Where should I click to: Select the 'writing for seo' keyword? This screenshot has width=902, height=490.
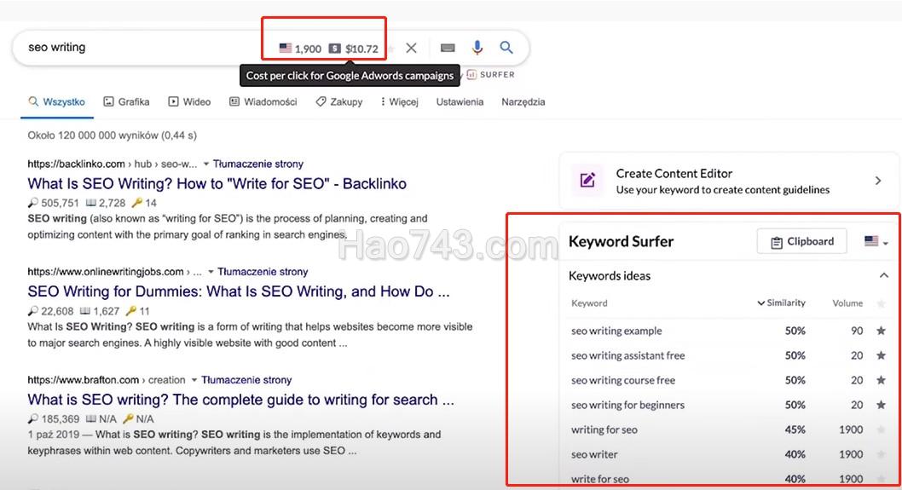[604, 429]
